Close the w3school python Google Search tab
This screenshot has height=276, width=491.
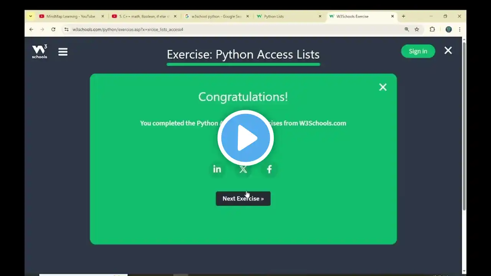(247, 16)
